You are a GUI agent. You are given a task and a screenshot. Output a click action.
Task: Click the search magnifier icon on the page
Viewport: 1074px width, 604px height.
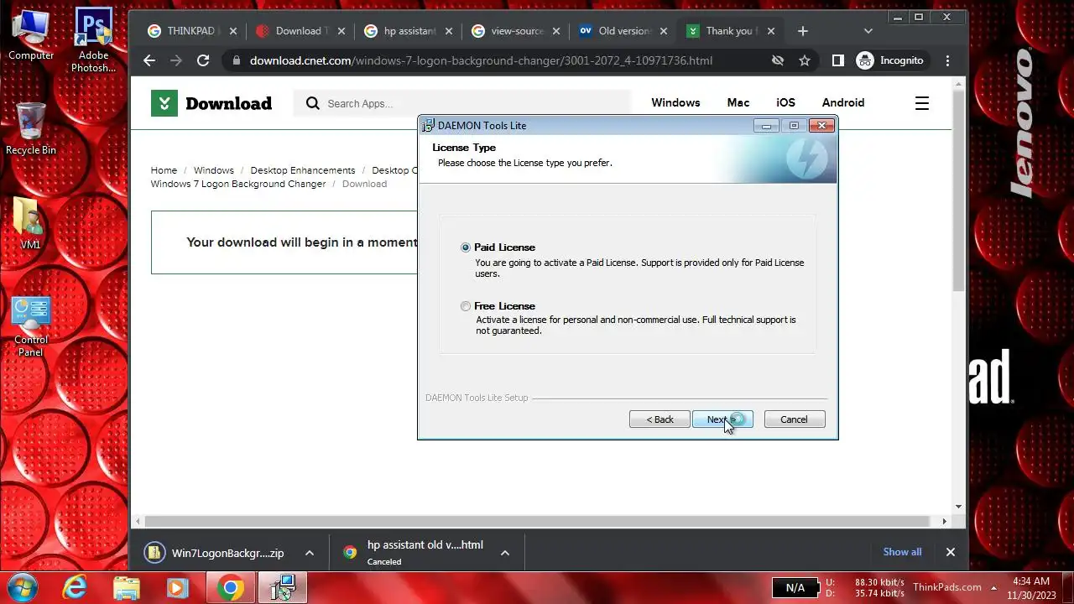click(x=313, y=103)
